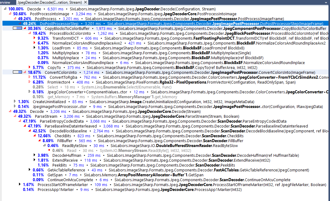Collapse the 49.32% Decode(Stream) node
The height and width of the screenshot is (201, 330).
10,111
